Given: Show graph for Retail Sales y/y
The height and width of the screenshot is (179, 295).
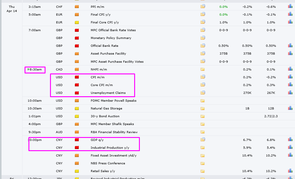Looking at the screenshot, I should [290, 171].
